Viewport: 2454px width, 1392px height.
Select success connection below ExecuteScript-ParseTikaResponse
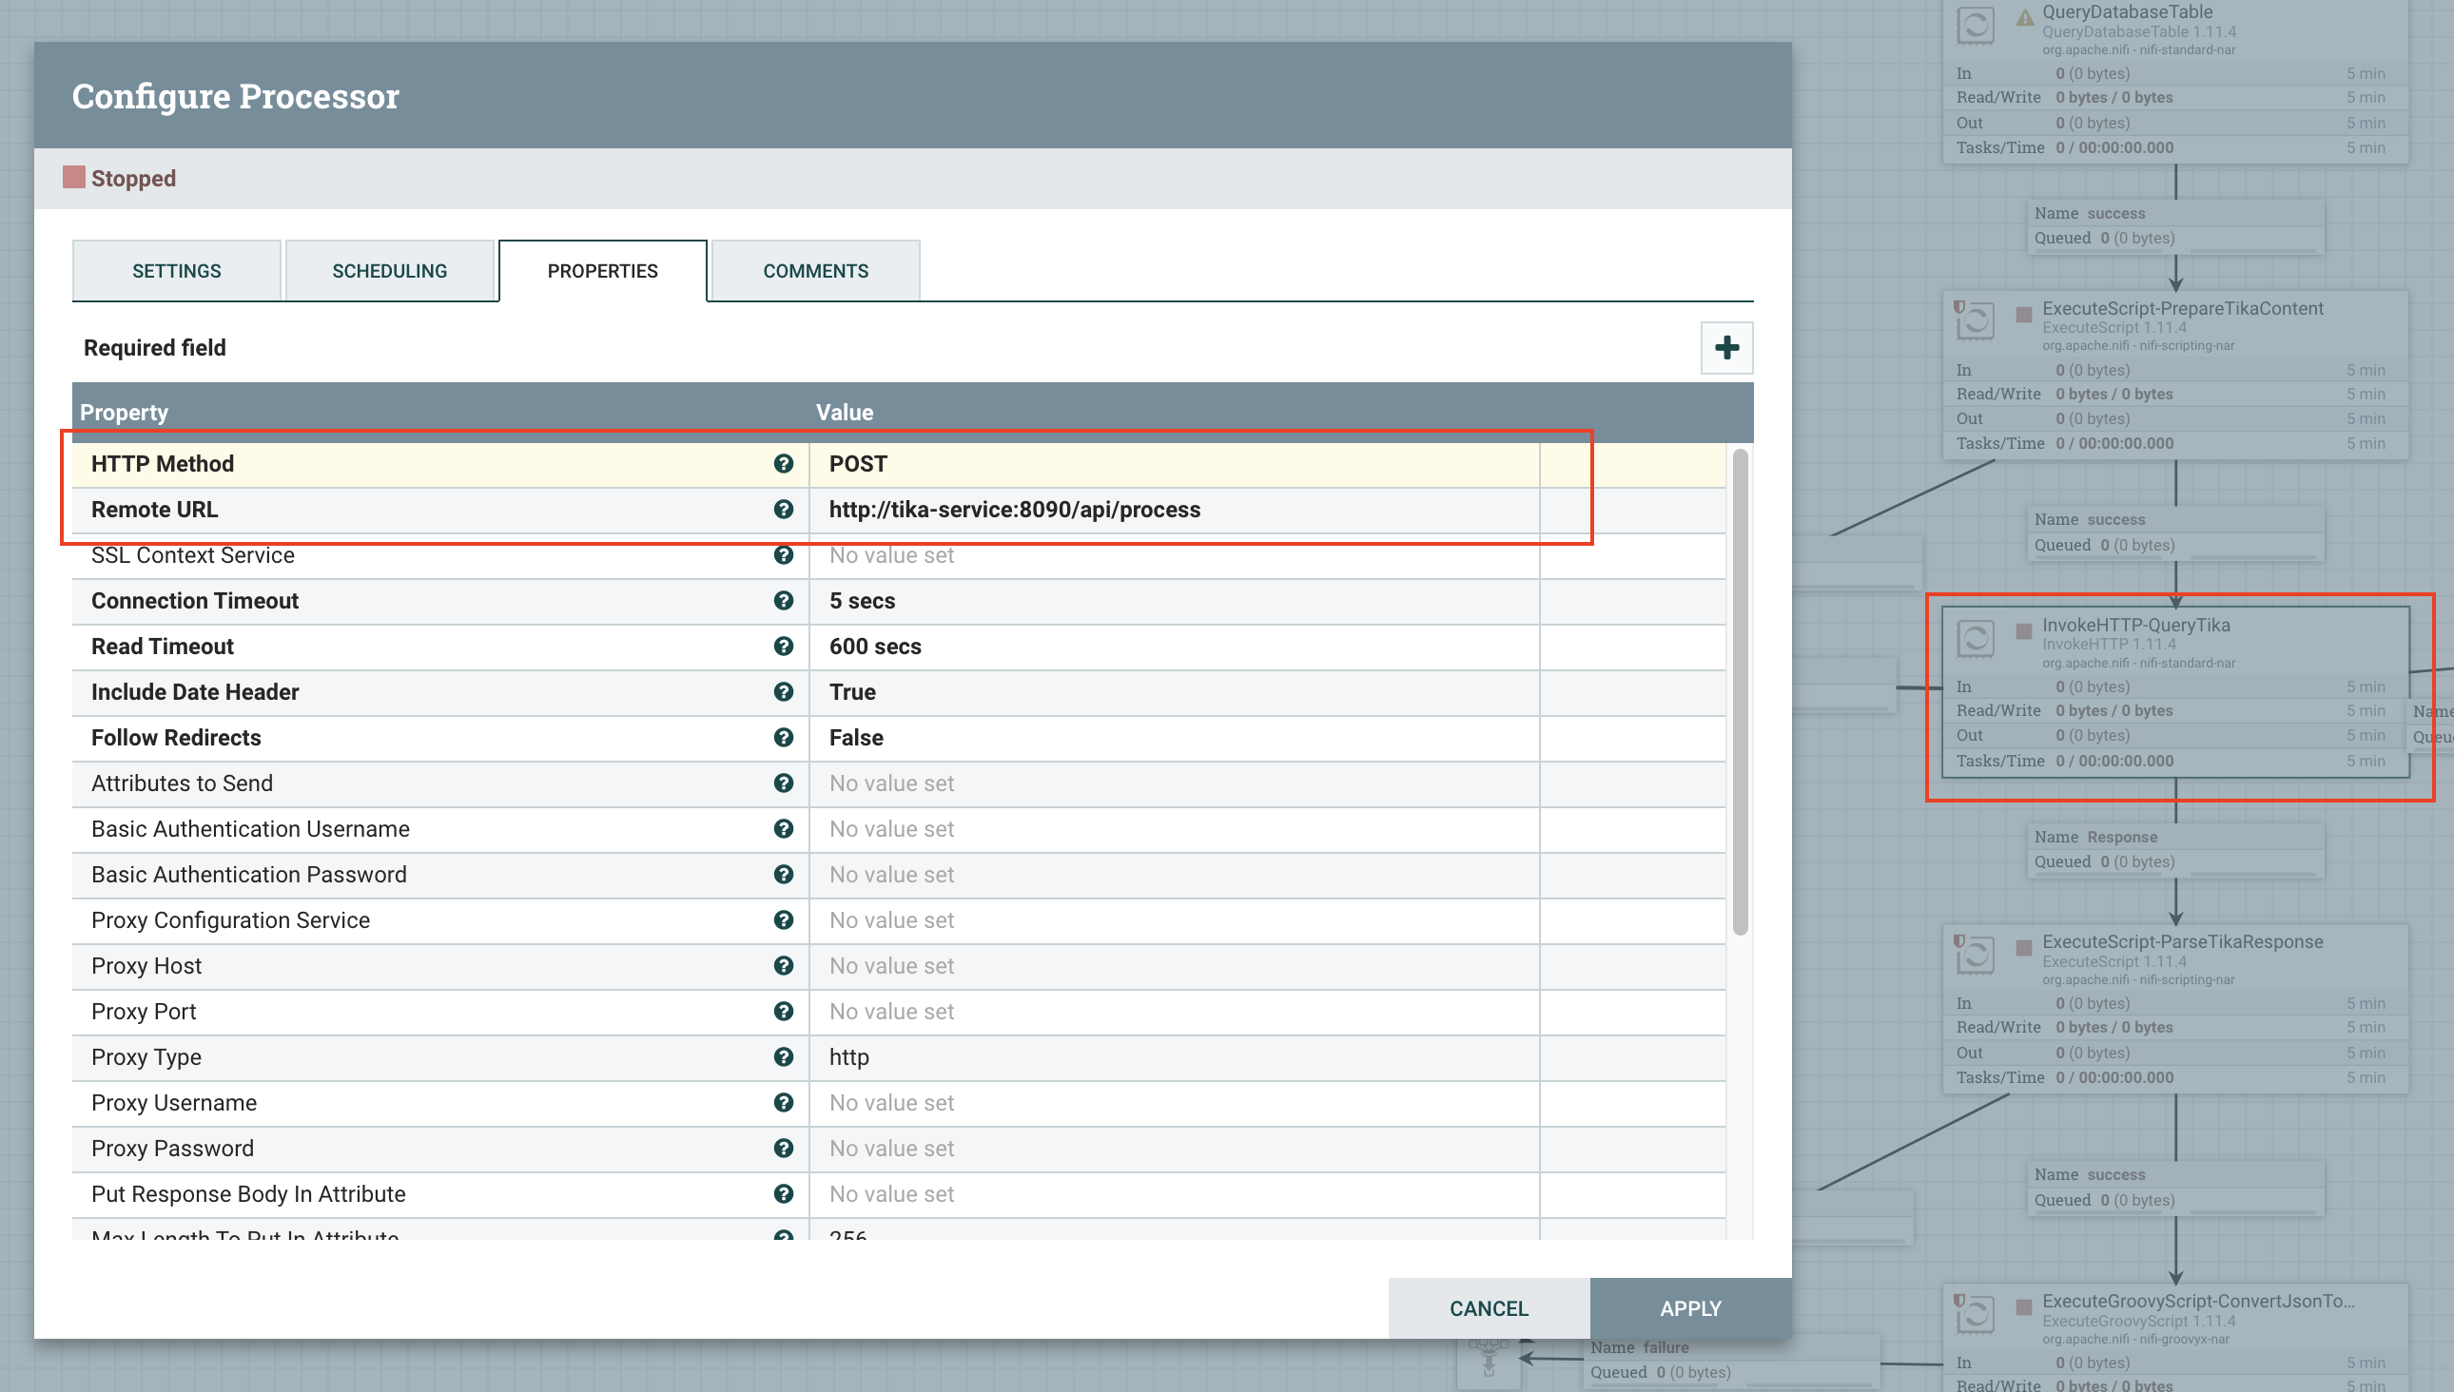click(2174, 1187)
